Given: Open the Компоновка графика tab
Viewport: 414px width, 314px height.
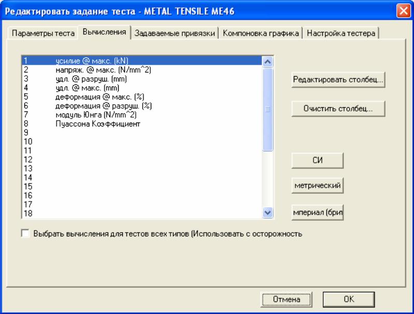Looking at the screenshot, I should click(x=261, y=33).
